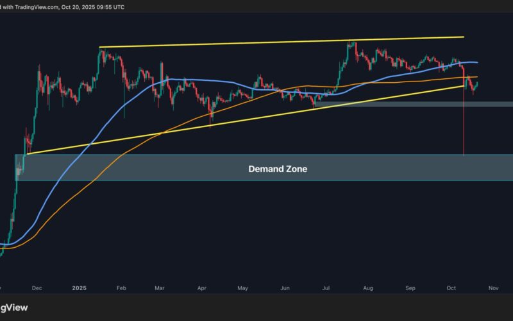Screen dimensions: 513x321
Task: Select the Feb label on time axis
Action: (x=120, y=289)
